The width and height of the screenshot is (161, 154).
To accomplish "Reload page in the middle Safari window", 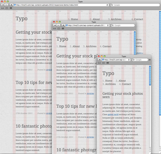I will [108, 25].
